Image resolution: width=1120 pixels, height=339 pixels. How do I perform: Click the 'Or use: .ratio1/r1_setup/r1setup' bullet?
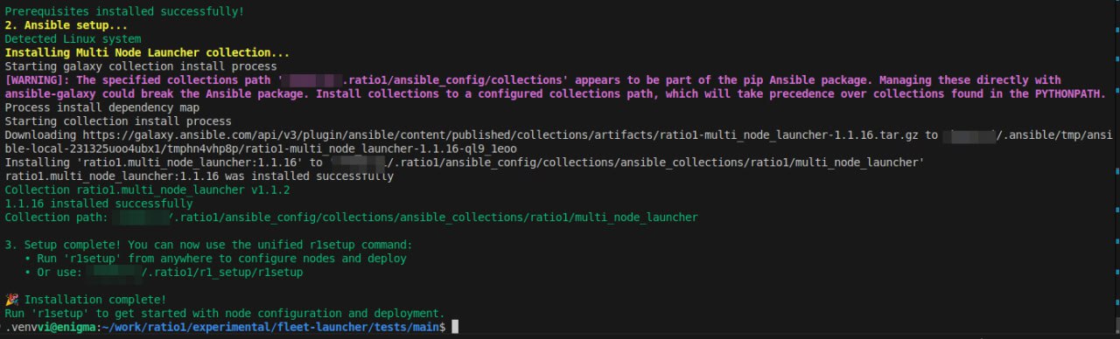point(164,273)
